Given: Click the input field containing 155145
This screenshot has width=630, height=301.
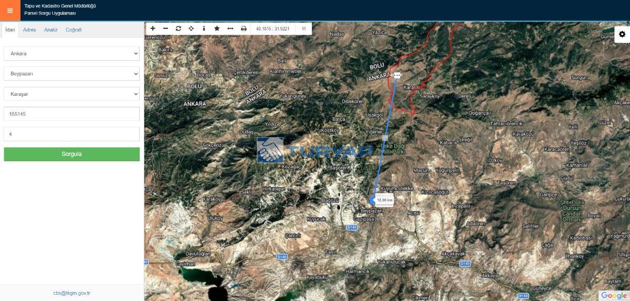Looking at the screenshot, I should click(71, 114).
